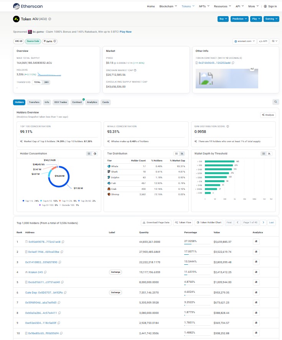This screenshot has width=282, height=340.
Task: Copy address 0xc6d1b611...c3751ed40
Action: pyautogui.click(x=63, y=282)
